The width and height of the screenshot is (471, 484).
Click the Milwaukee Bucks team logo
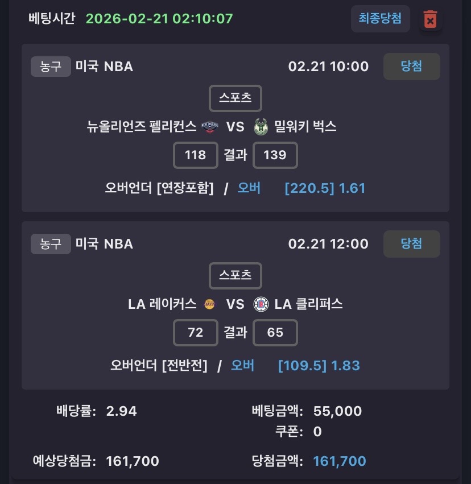(x=261, y=127)
